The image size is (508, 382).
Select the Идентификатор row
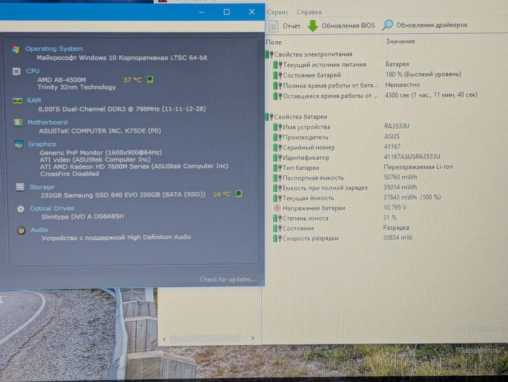pos(357,157)
